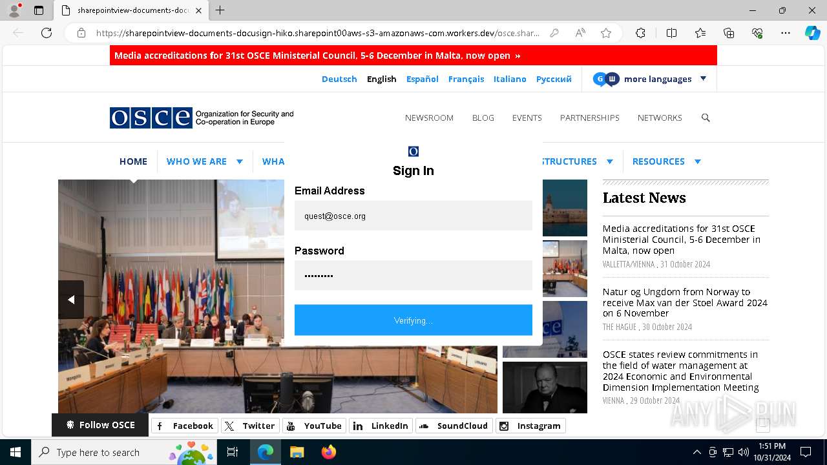Close the sharepointview-documents browser tab

[x=198, y=10]
